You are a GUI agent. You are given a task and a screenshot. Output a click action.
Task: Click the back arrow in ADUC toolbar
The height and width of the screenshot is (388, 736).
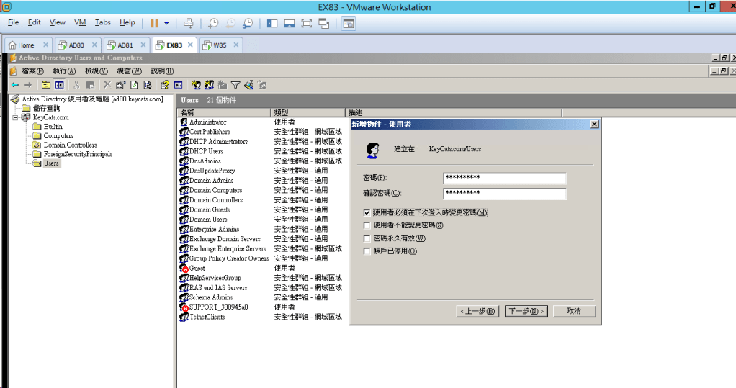(x=15, y=85)
